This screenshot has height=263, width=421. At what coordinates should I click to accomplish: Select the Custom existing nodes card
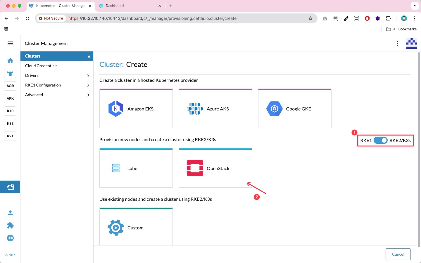tap(136, 227)
